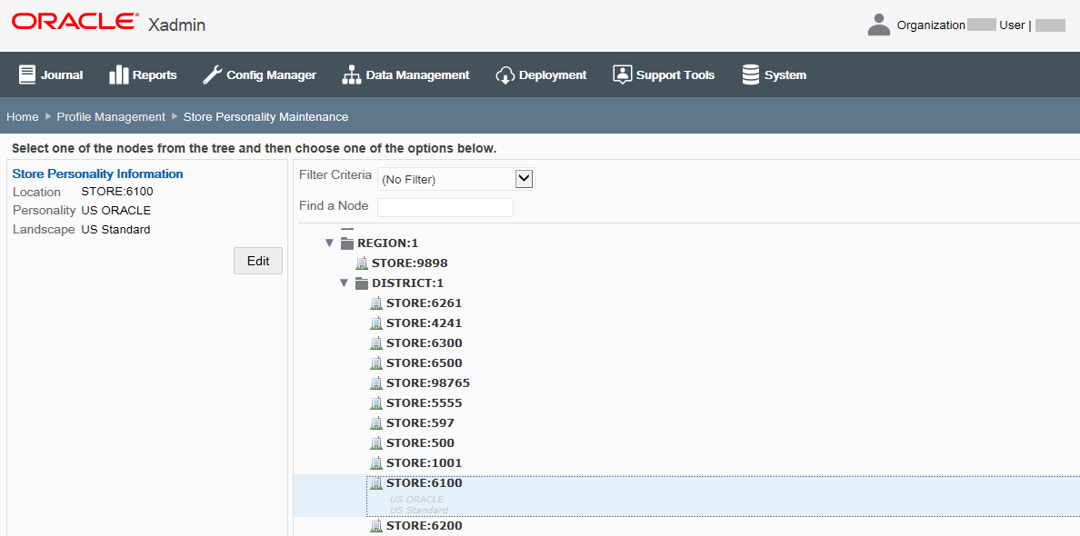This screenshot has width=1080, height=536.
Task: Select STORE:5555 in the tree
Action: point(424,402)
